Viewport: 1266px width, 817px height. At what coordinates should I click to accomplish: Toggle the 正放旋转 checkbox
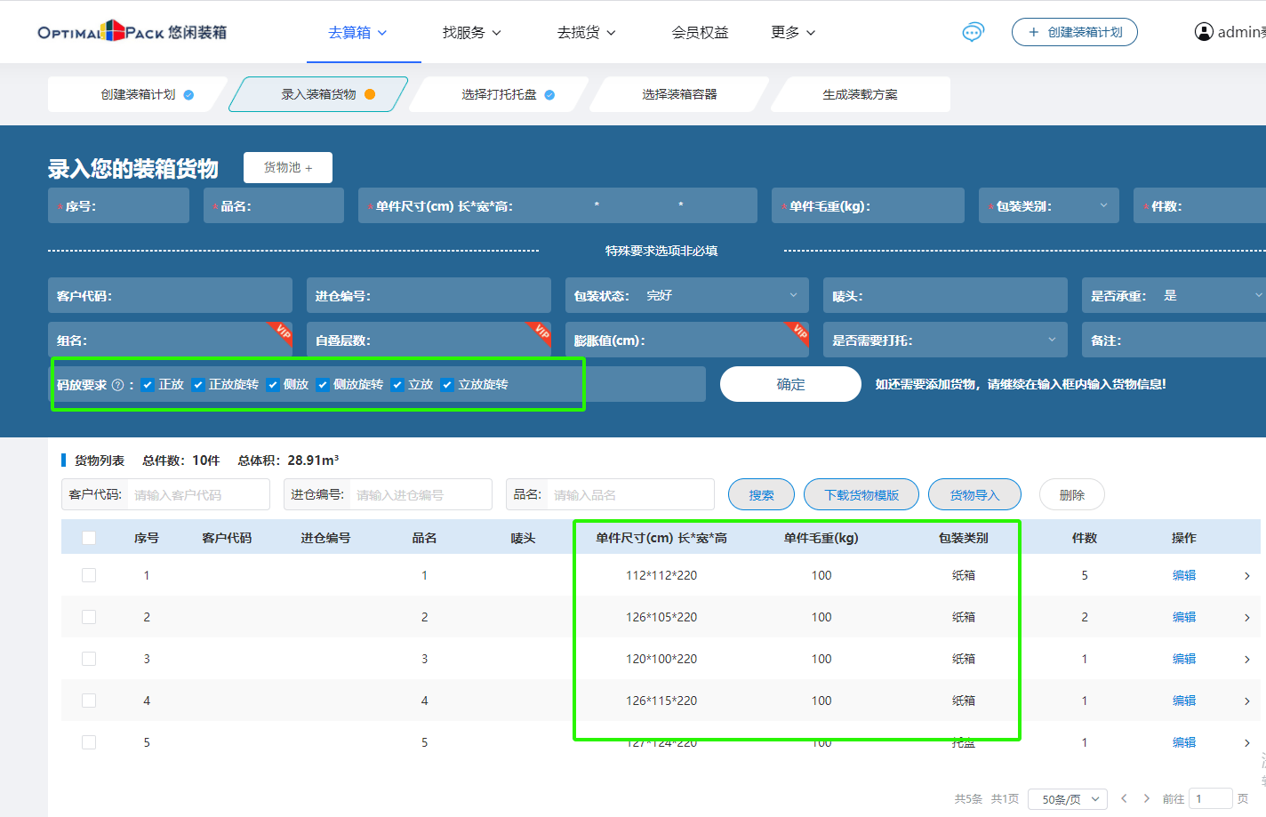[198, 385]
